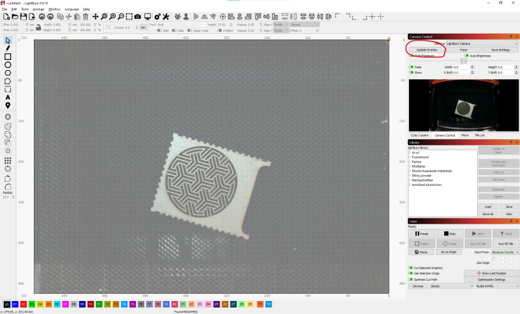The height and width of the screenshot is (314, 520).
Task: Expand the Multiplex library entry
Action: click(410, 166)
